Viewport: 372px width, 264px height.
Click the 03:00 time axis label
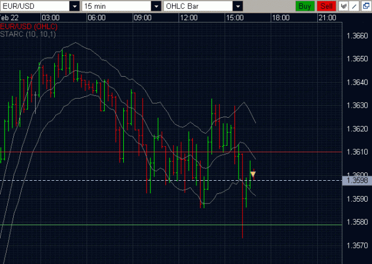[x=51, y=18]
